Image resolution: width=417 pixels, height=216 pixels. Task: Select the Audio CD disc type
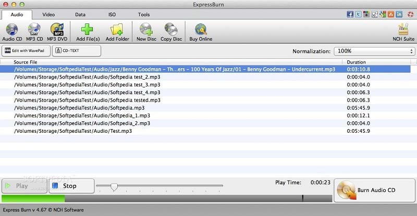(11, 29)
